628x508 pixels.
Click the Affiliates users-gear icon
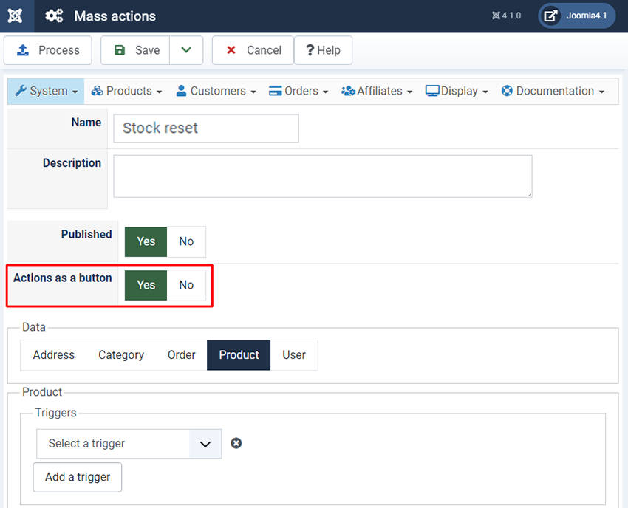click(348, 91)
